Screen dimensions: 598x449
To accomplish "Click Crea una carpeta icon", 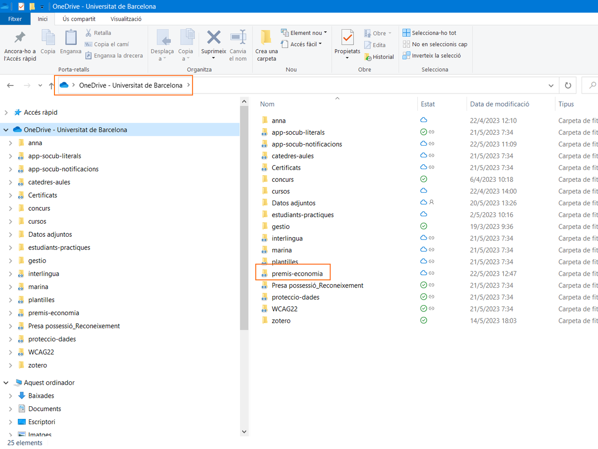I will coord(266,38).
